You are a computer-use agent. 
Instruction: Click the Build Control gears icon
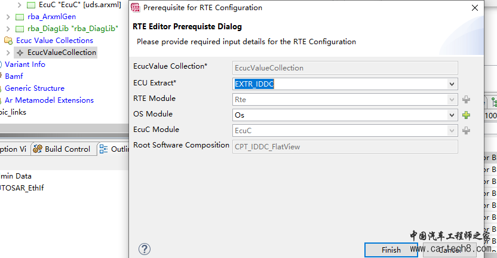point(38,149)
